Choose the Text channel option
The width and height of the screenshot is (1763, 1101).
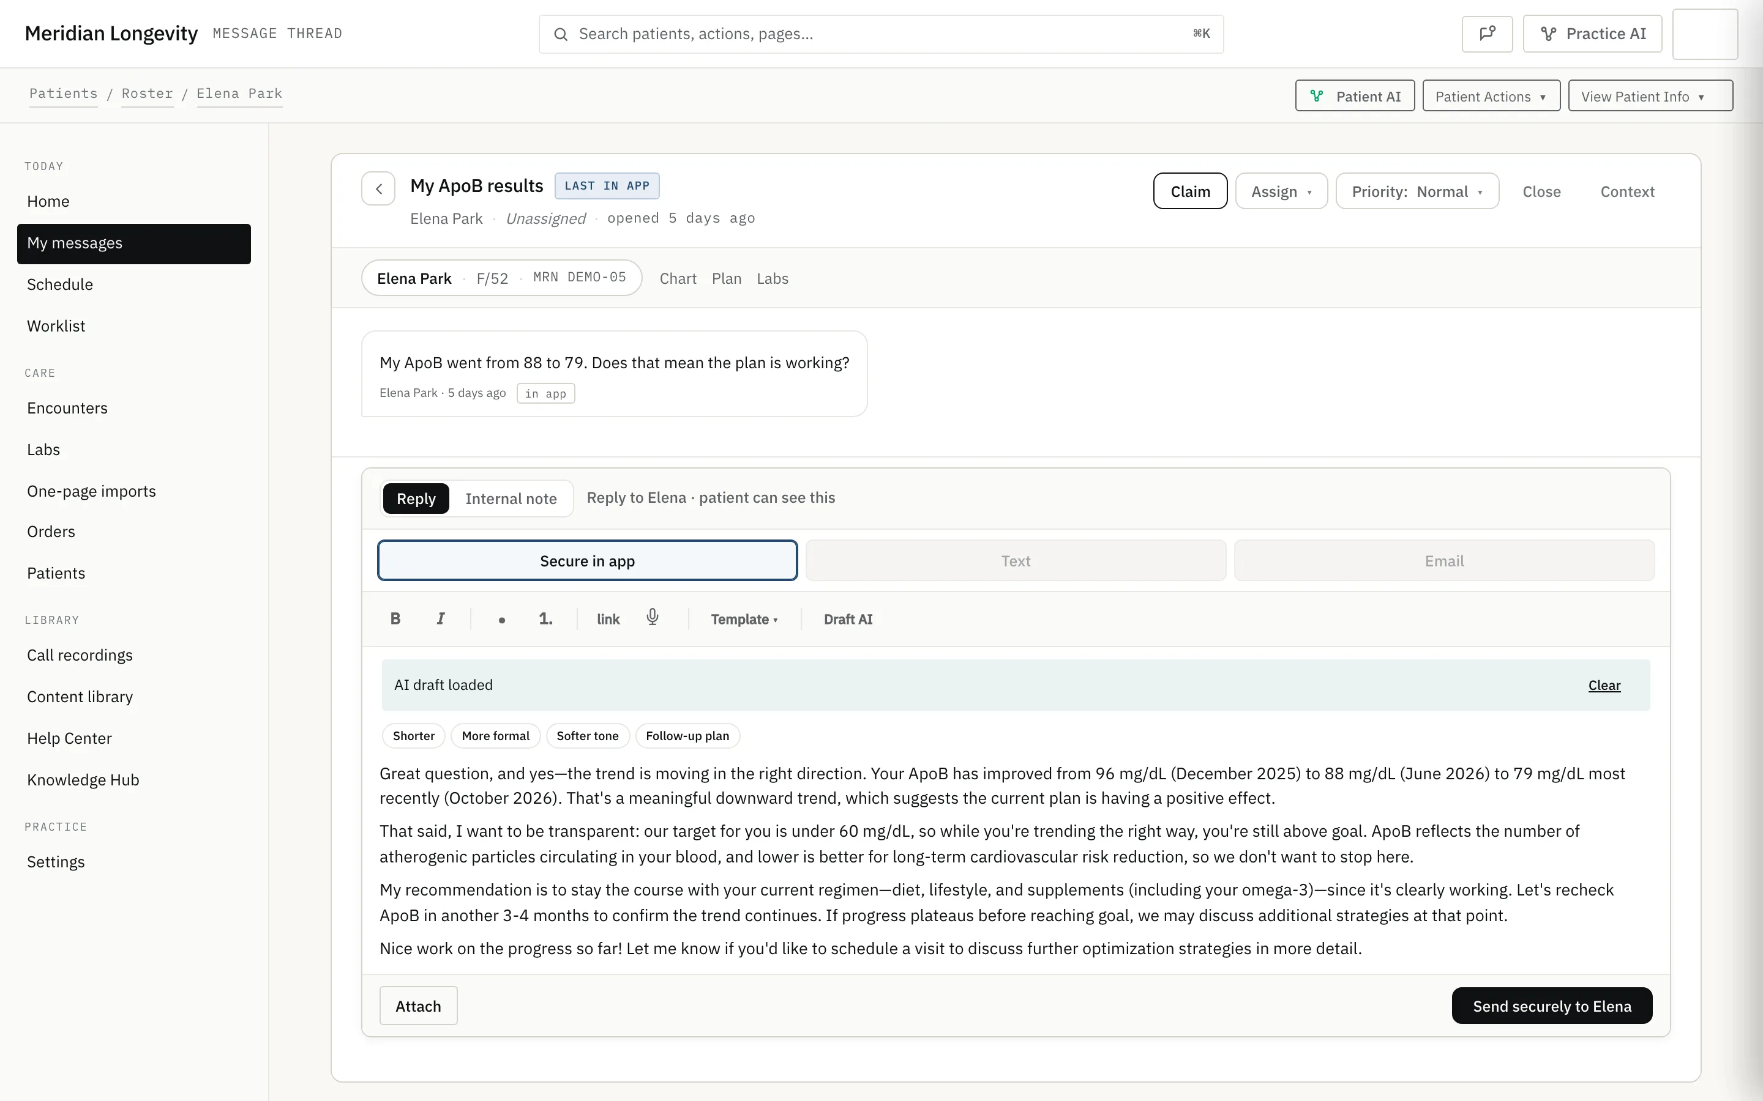(1016, 561)
